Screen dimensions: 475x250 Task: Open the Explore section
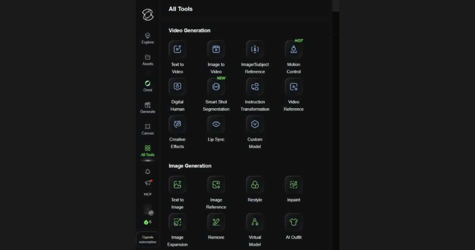pos(148,39)
